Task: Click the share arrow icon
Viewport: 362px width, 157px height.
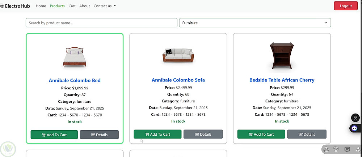Action: click(358, 149)
